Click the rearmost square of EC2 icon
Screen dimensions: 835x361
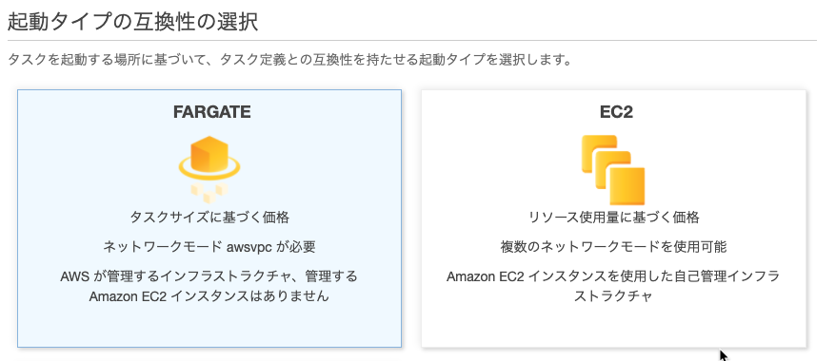point(599,154)
